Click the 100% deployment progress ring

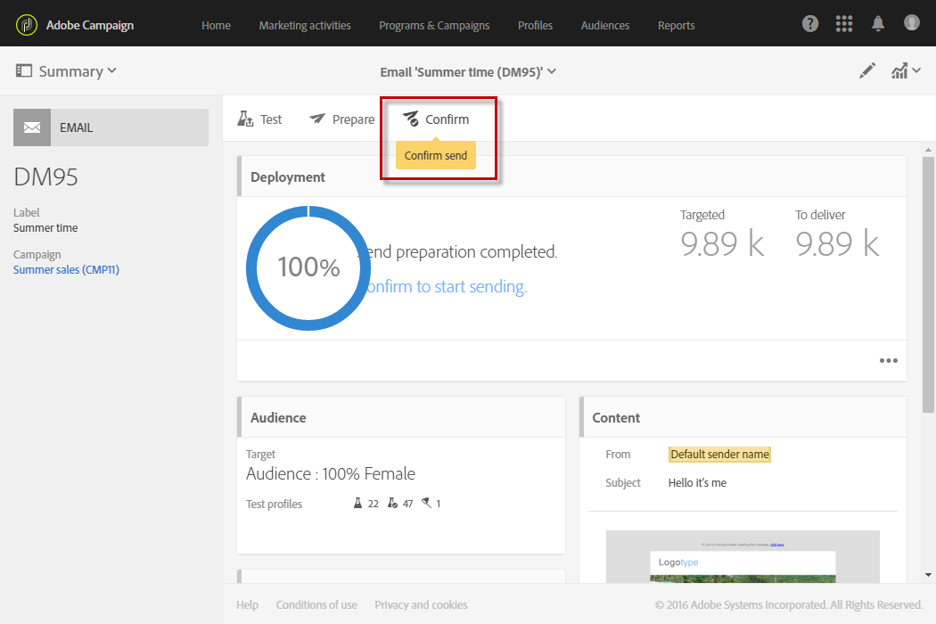tap(308, 267)
